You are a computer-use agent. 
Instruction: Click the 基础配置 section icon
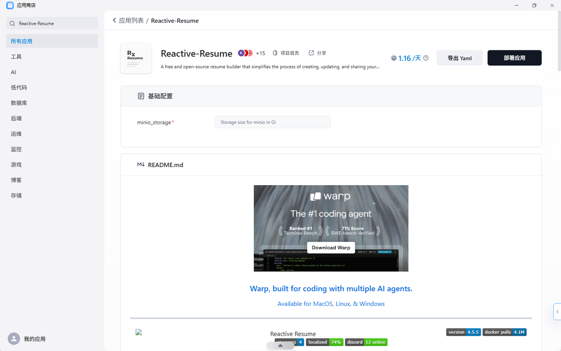[x=141, y=96]
